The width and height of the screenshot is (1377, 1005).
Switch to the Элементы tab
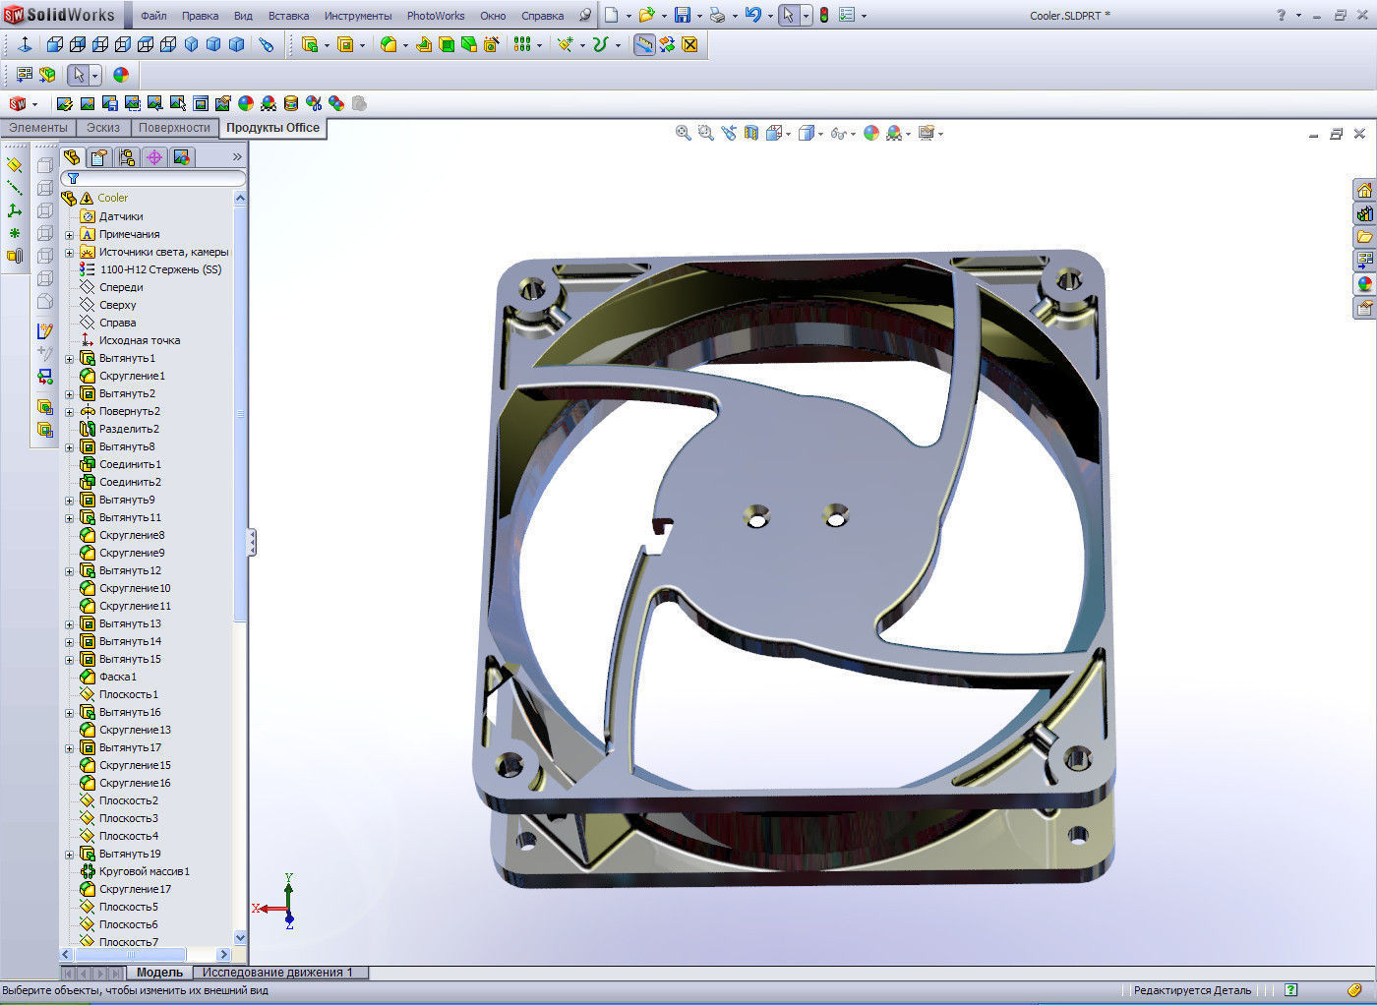(38, 128)
